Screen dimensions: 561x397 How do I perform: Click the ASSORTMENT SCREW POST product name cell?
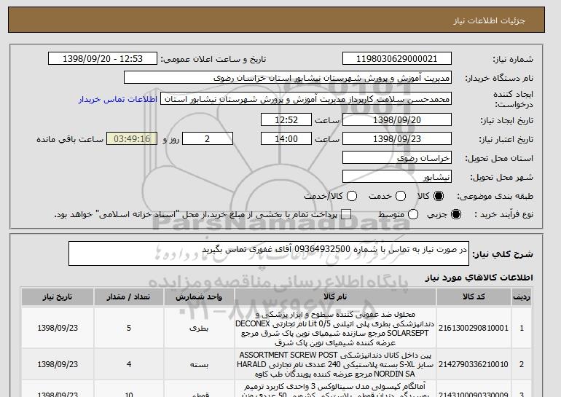click(335, 364)
